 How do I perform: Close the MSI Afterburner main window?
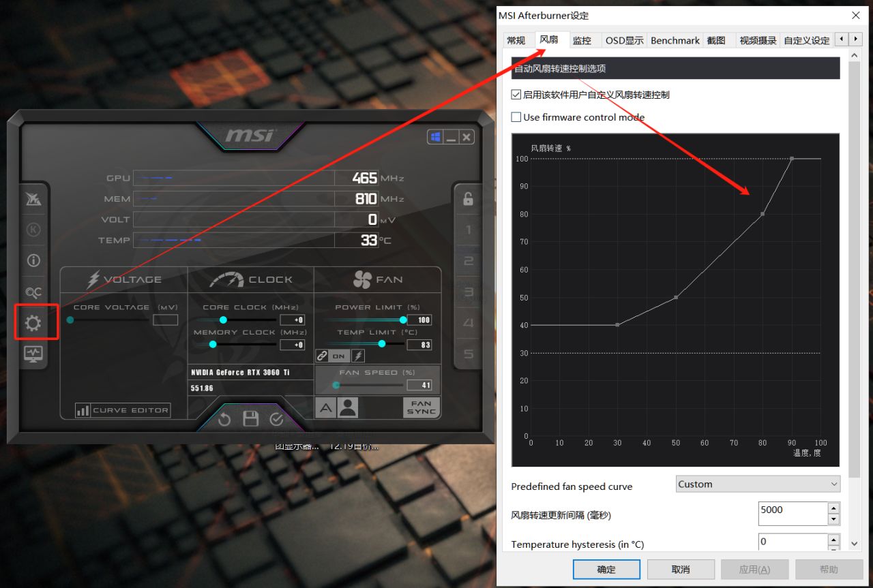(x=467, y=137)
